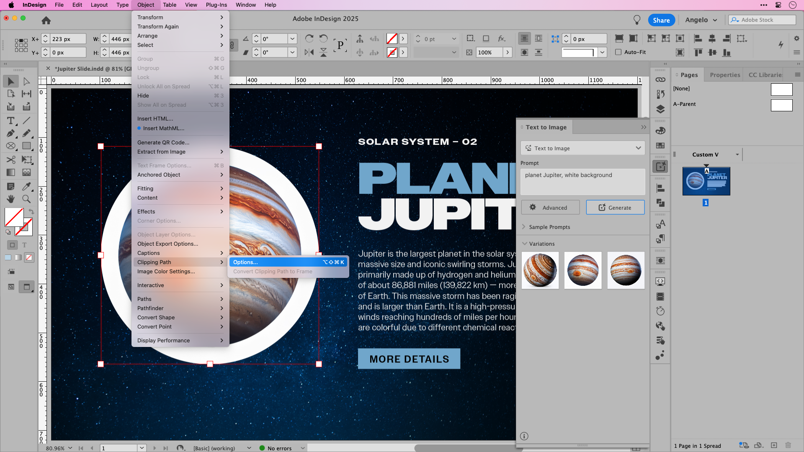Click the Advanced button in Text to Image
The width and height of the screenshot is (804, 452).
click(550, 207)
